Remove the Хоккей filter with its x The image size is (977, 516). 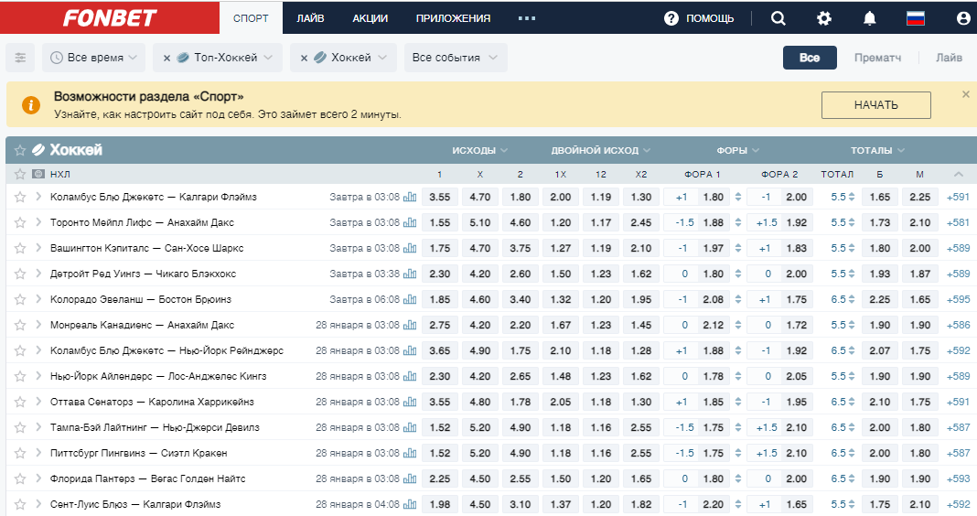pyautogui.click(x=304, y=58)
